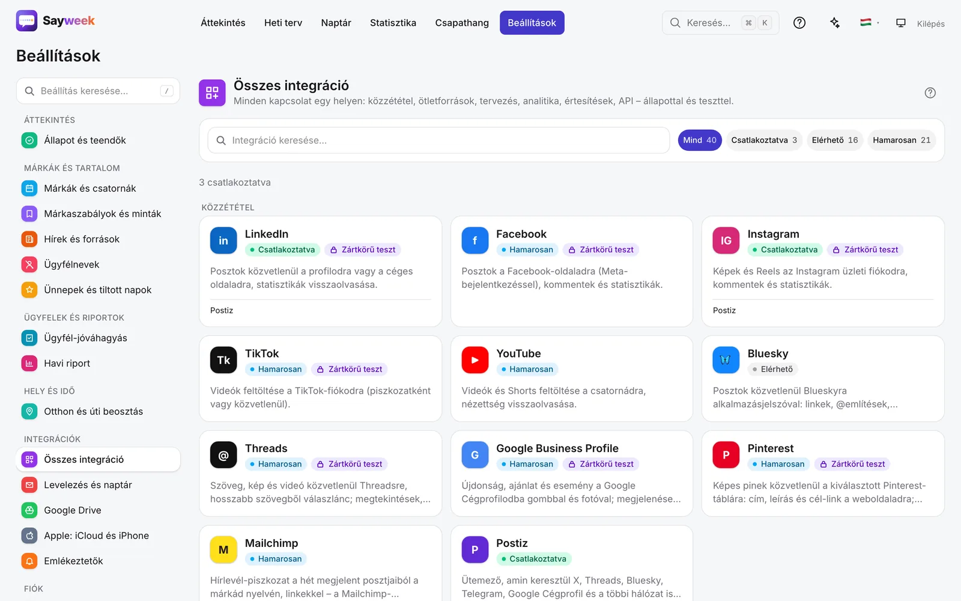Click the Összes integráció purple header icon
Viewport: 961px width, 601px height.
[x=212, y=93]
